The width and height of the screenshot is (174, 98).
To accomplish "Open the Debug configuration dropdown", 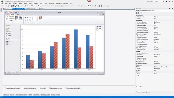I will [36, 6].
